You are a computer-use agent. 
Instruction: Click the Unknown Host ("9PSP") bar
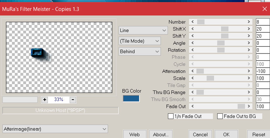pos(61,111)
